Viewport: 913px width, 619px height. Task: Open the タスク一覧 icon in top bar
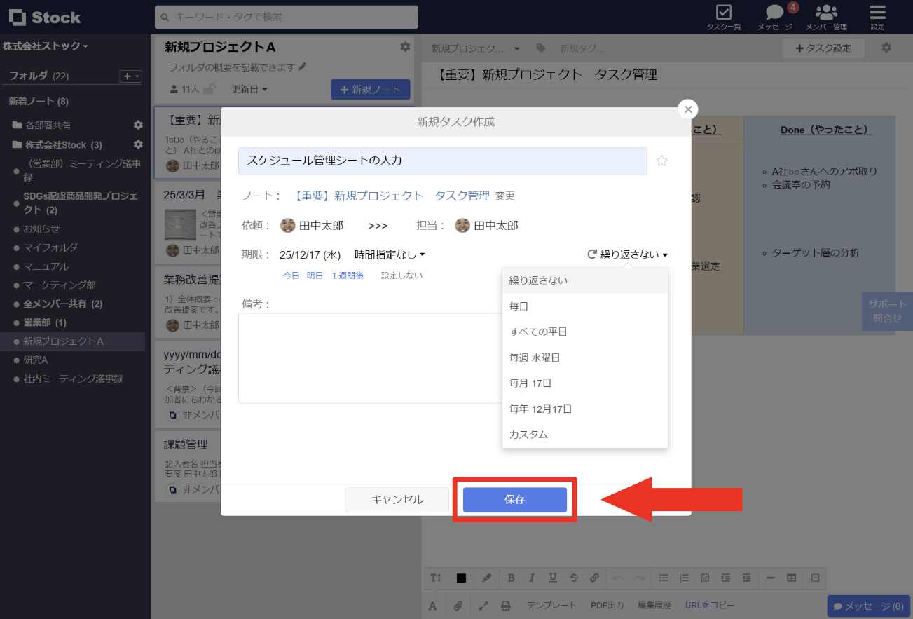[x=724, y=15]
